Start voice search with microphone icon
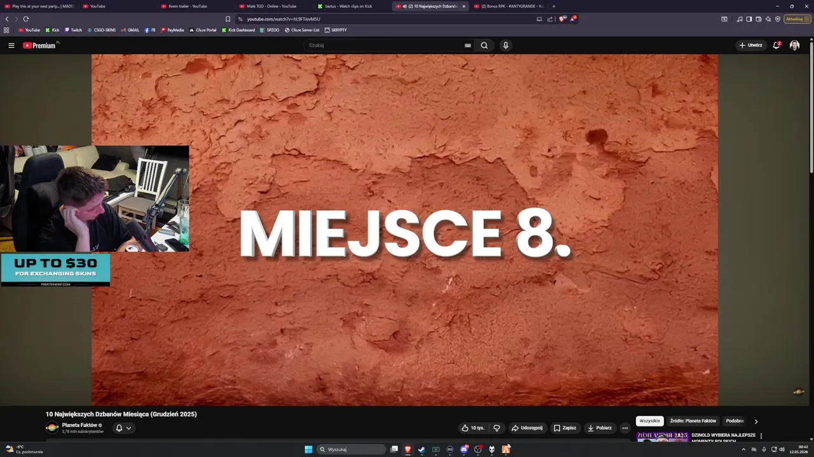The image size is (814, 457). click(506, 45)
